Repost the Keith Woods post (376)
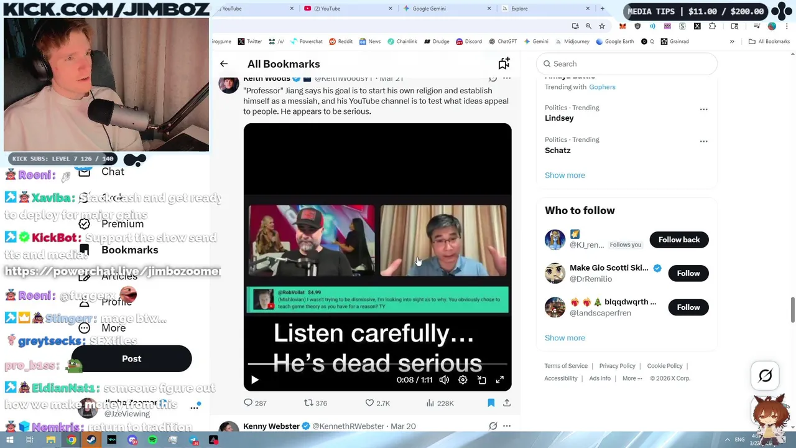The image size is (796, 448). click(x=315, y=403)
